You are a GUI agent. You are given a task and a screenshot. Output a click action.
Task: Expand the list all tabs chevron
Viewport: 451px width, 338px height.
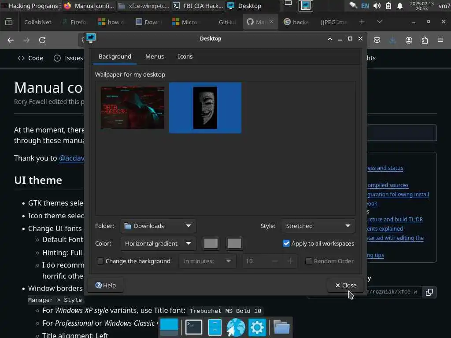click(380, 22)
